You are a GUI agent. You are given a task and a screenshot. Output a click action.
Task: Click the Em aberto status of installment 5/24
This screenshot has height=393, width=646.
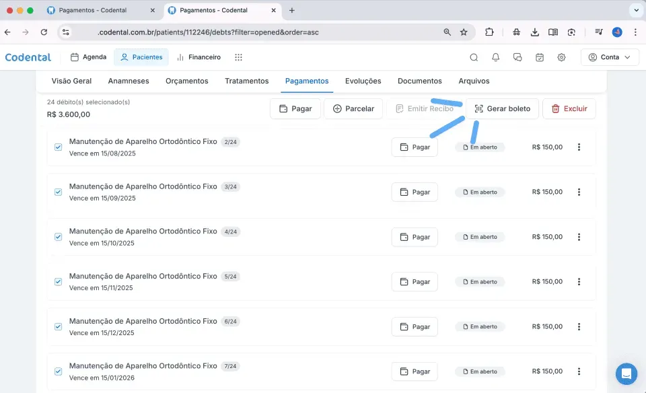coord(480,282)
